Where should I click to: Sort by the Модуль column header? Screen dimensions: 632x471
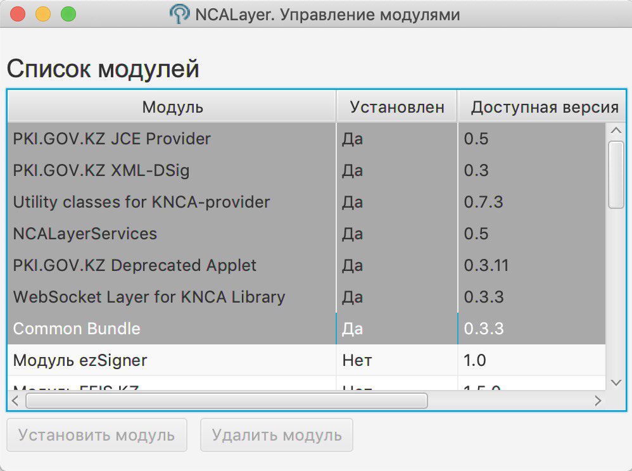coord(172,107)
